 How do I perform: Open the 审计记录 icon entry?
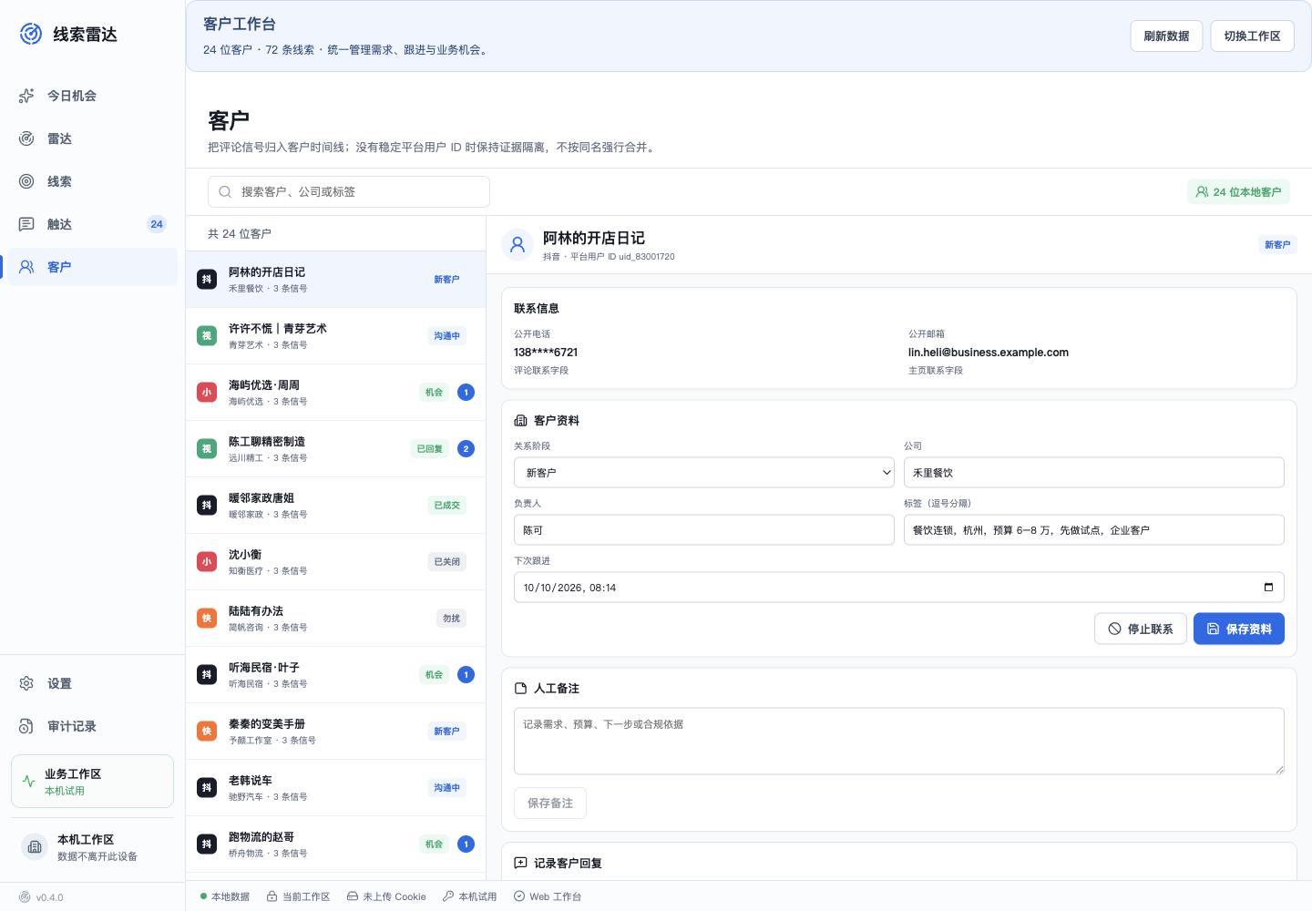pos(26,726)
